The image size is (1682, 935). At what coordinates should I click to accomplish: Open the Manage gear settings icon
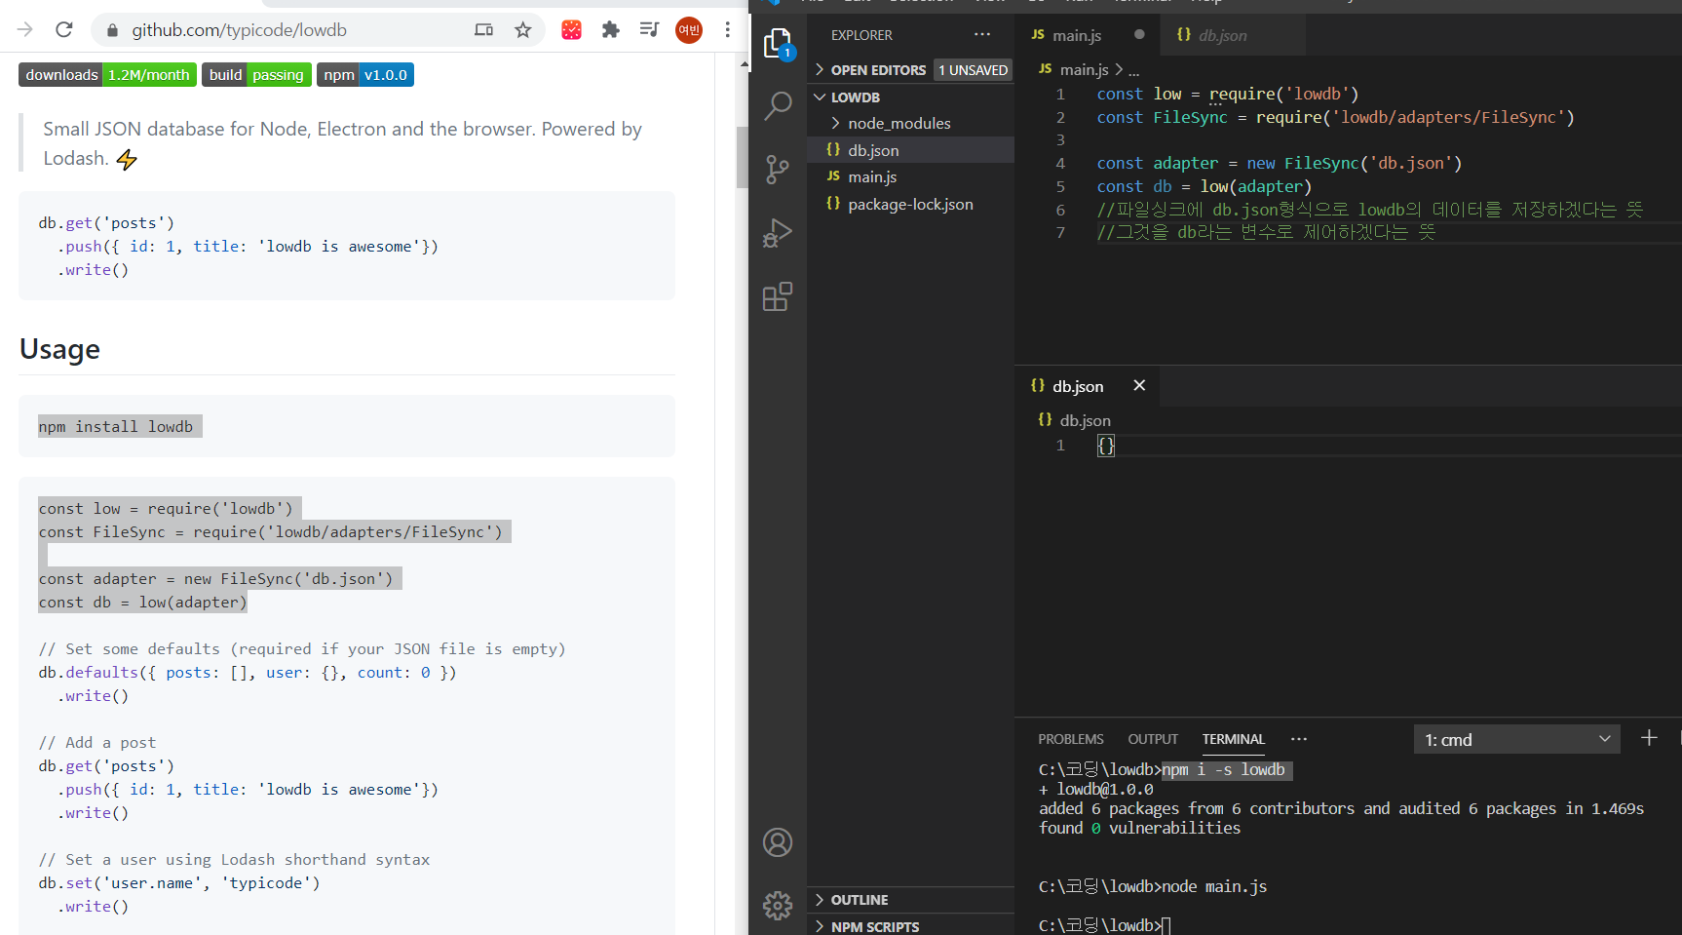(x=778, y=906)
